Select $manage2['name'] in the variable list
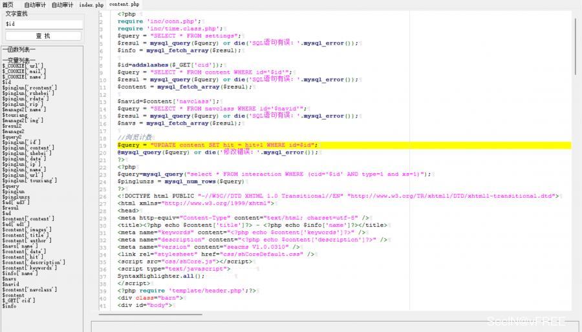 (24, 109)
